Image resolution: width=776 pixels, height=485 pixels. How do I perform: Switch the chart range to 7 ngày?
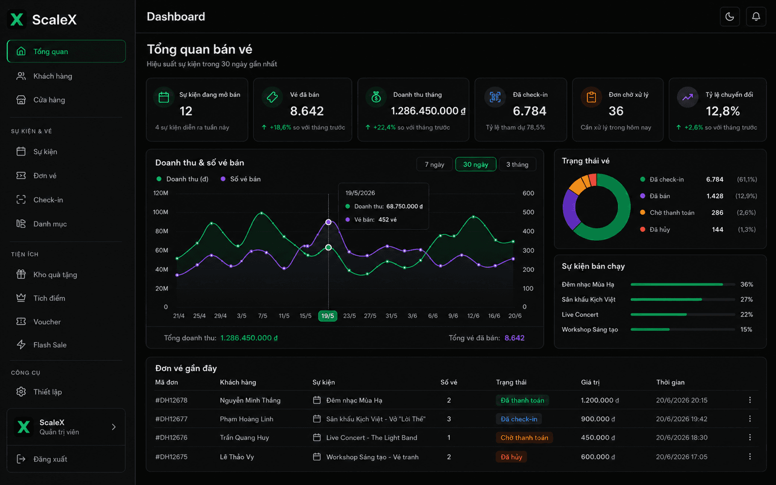pyautogui.click(x=434, y=164)
